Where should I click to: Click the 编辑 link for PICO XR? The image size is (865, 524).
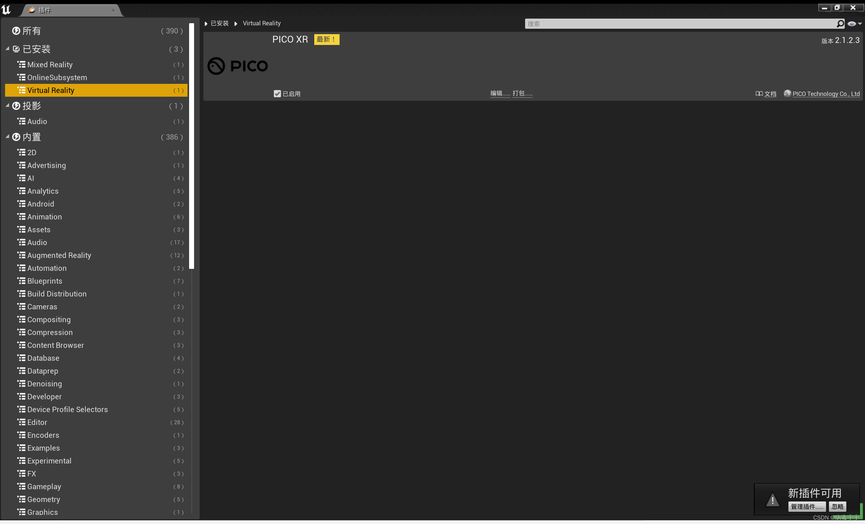[x=499, y=93]
